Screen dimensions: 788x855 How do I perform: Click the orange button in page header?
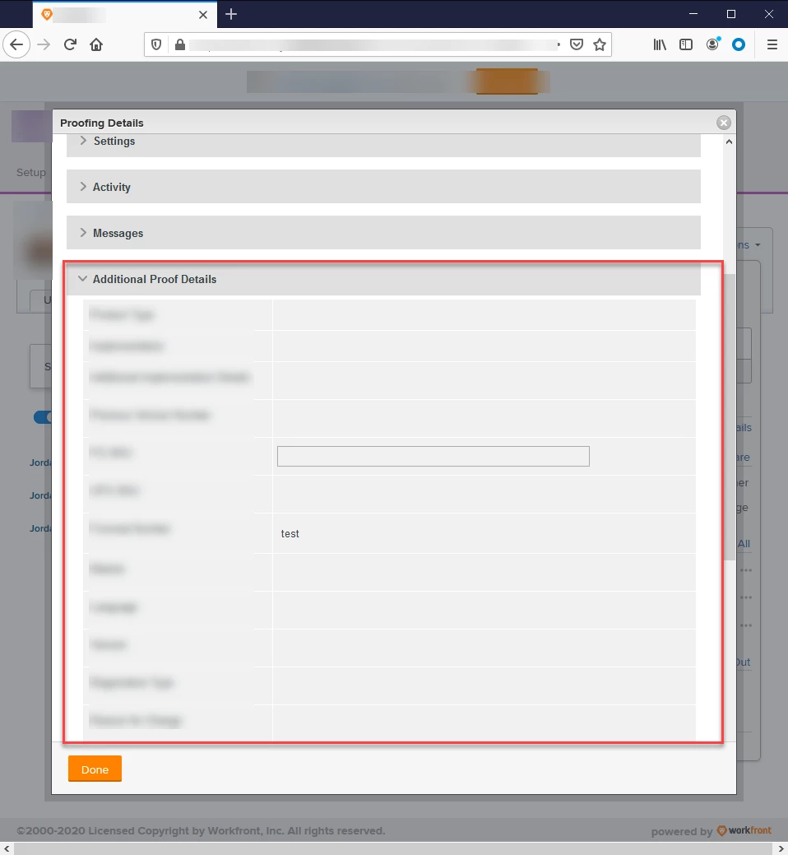click(x=507, y=81)
